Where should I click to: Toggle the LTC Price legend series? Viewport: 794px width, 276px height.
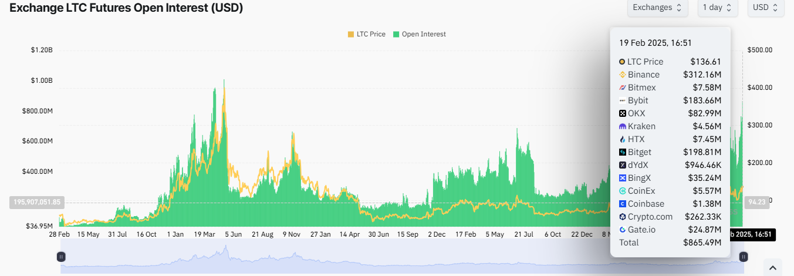coord(367,34)
